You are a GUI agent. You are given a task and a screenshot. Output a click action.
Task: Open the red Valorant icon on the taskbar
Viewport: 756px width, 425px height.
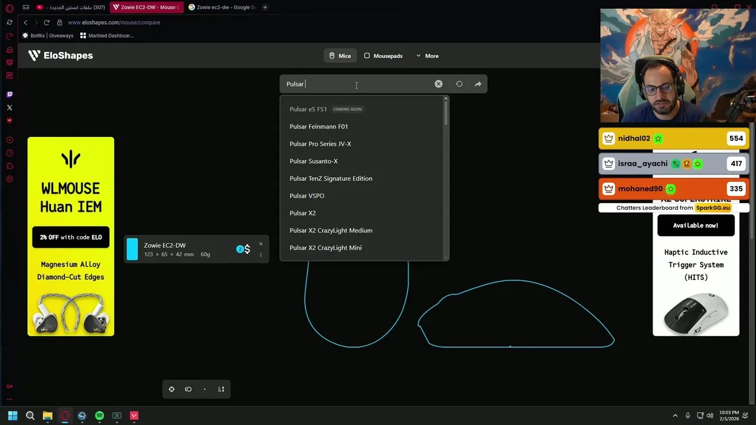click(x=134, y=416)
